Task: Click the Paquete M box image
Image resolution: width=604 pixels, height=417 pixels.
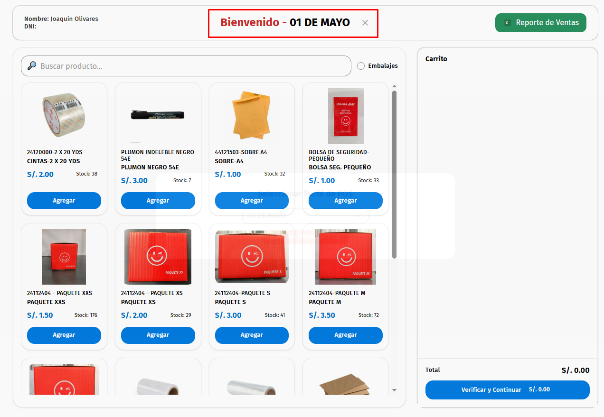Action: pyautogui.click(x=346, y=257)
